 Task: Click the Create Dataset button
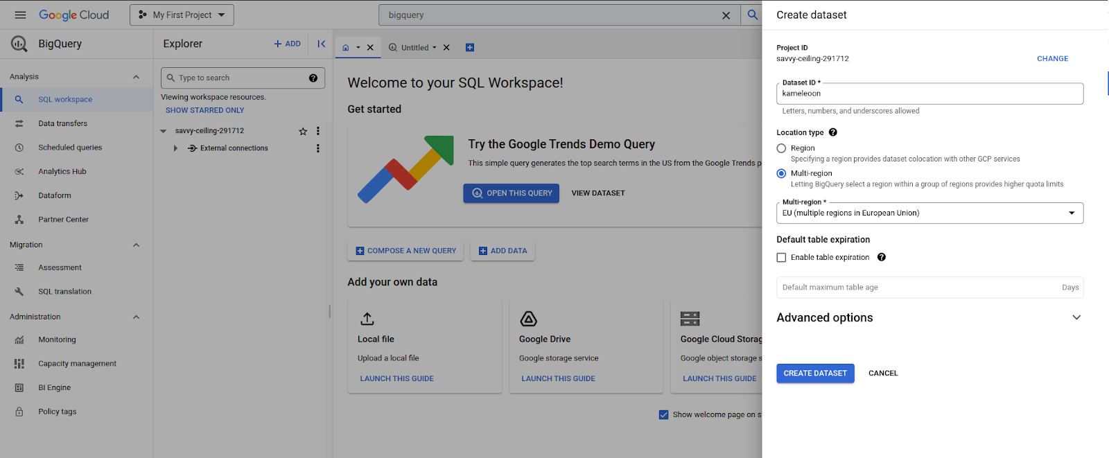coord(815,373)
